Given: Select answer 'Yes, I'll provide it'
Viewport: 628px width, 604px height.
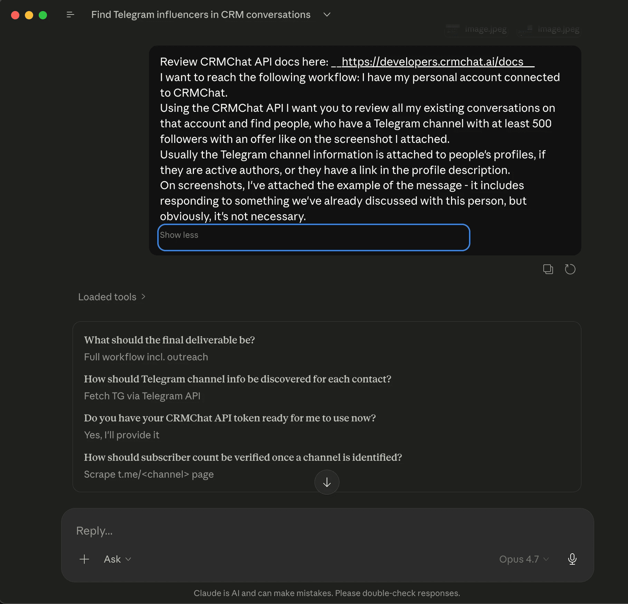Looking at the screenshot, I should 122,435.
